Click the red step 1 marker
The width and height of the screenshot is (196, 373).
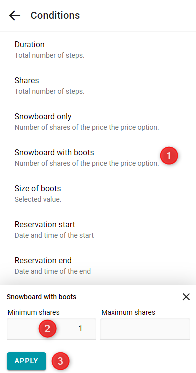tap(169, 156)
